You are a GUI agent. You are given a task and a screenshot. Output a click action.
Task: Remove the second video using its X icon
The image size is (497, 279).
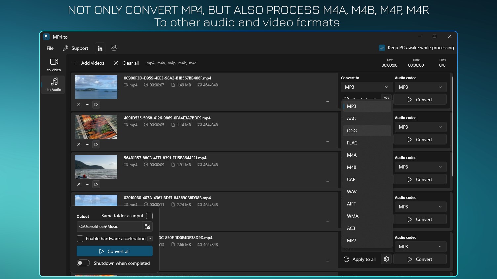79,144
